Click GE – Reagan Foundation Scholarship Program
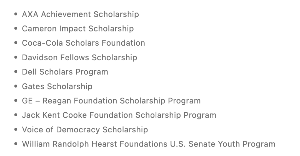This screenshot has width=300, height=156. click(x=111, y=101)
